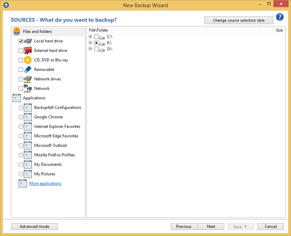Select the C:\ drive label
Image resolution: width=291 pixels, height=236 pixels.
point(110,37)
